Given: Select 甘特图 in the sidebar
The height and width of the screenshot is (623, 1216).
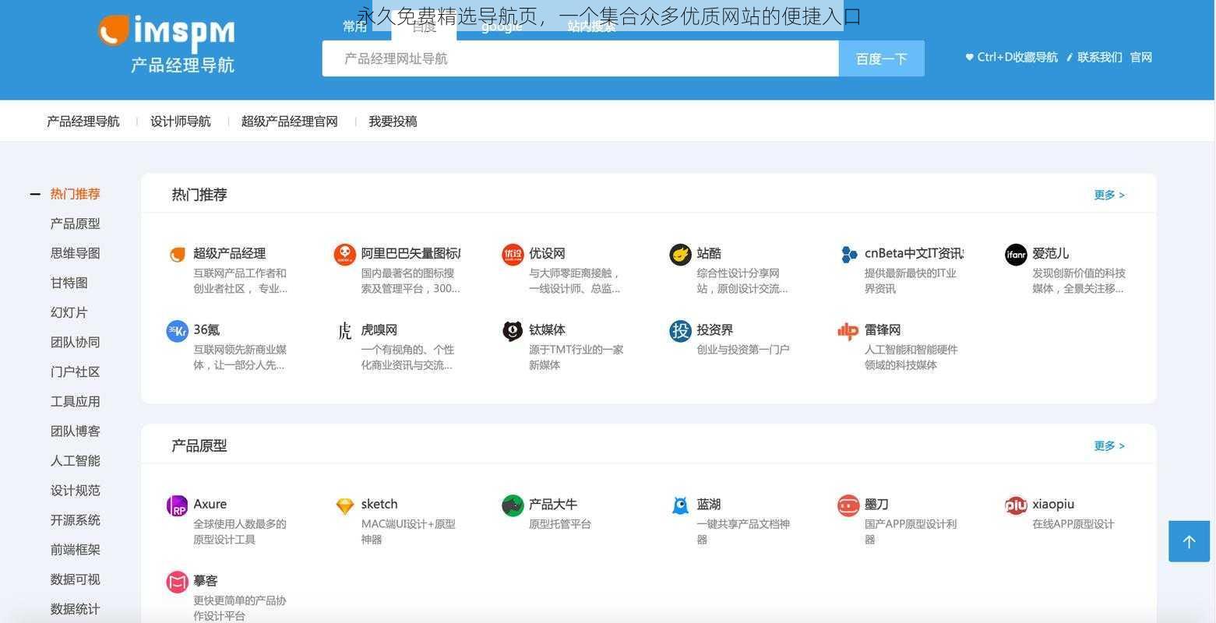Looking at the screenshot, I should (69, 283).
